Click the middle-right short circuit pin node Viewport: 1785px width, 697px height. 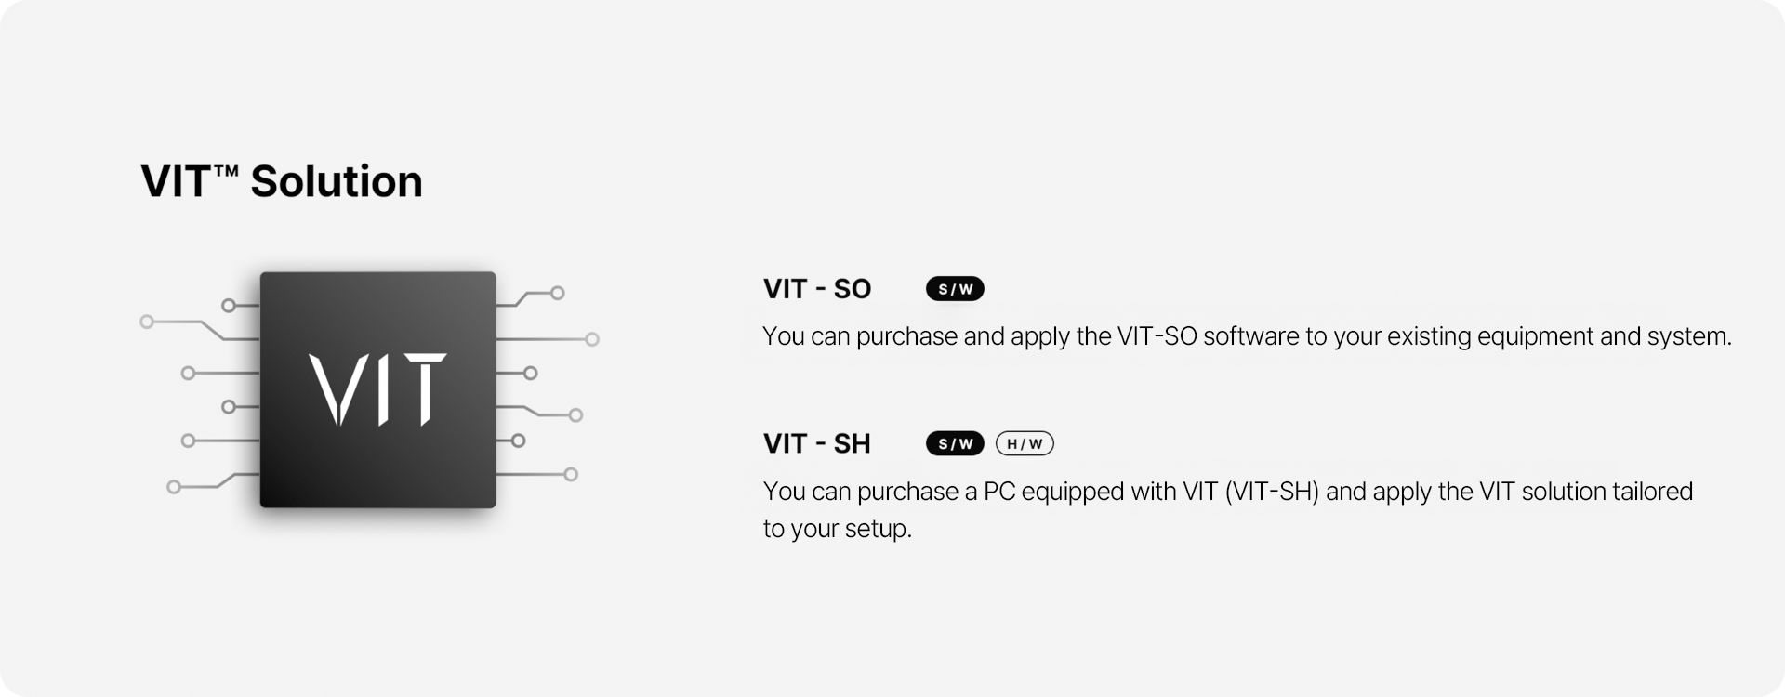coord(530,373)
